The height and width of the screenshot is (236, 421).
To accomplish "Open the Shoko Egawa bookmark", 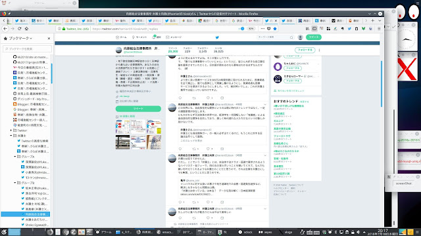I will (x=35, y=225).
